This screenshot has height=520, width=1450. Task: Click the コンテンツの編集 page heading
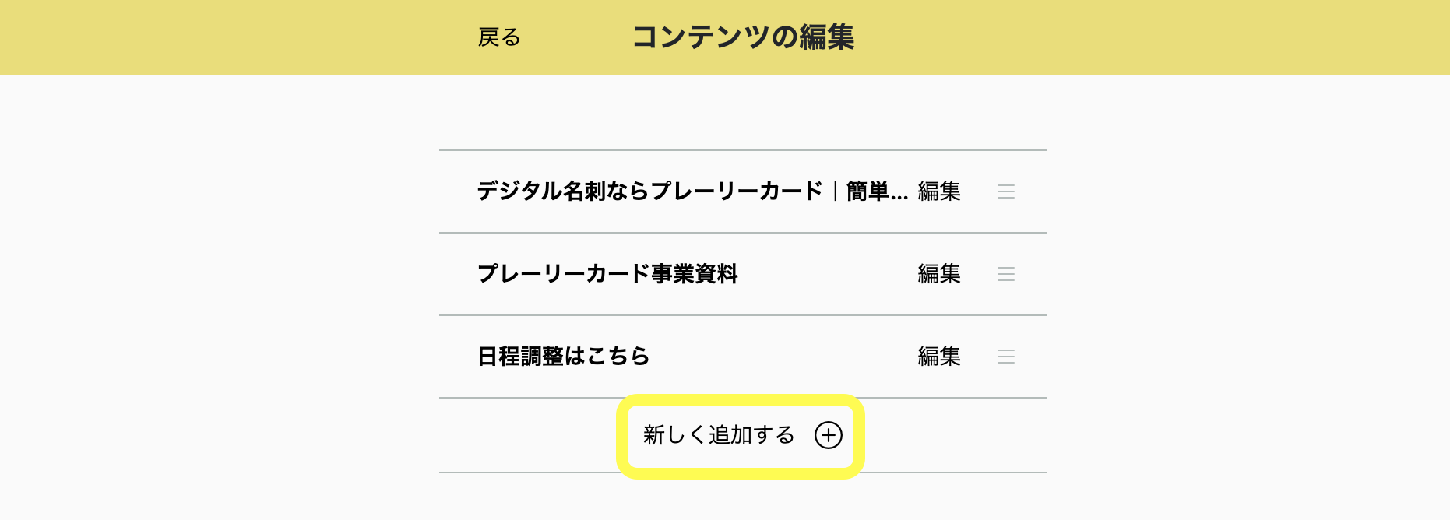coord(743,37)
